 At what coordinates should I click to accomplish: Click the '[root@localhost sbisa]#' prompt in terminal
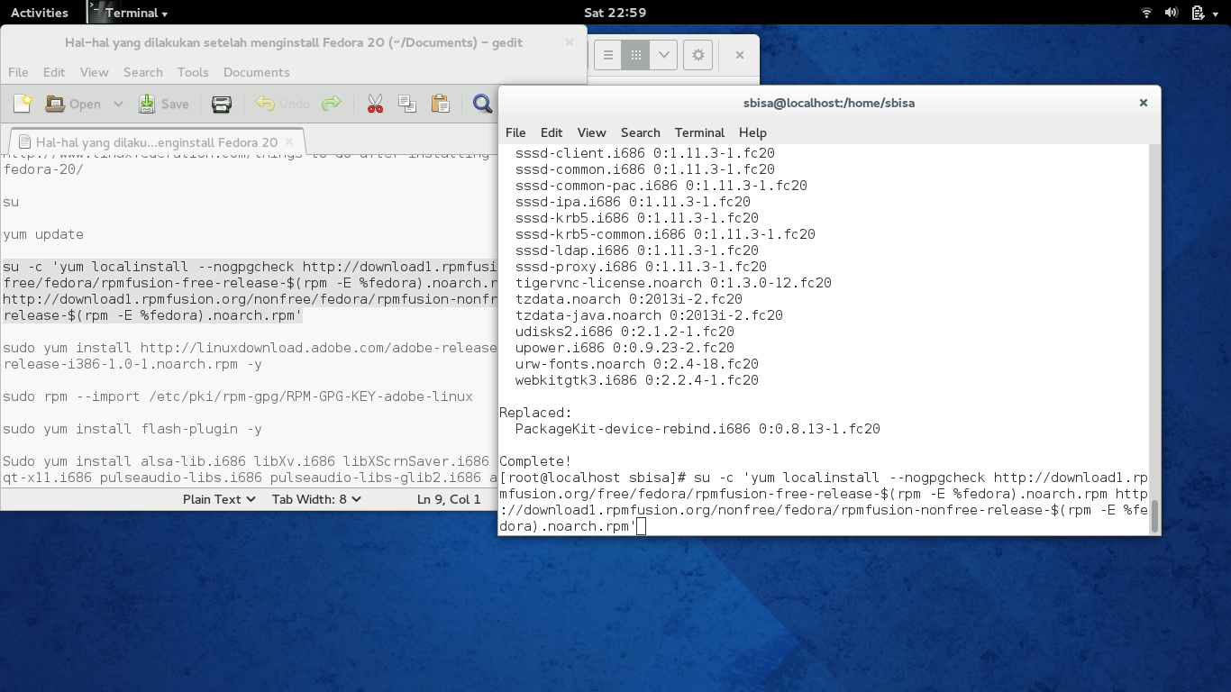point(593,478)
